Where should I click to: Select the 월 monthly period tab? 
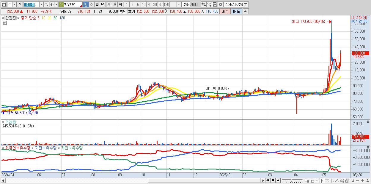coord(97,4)
